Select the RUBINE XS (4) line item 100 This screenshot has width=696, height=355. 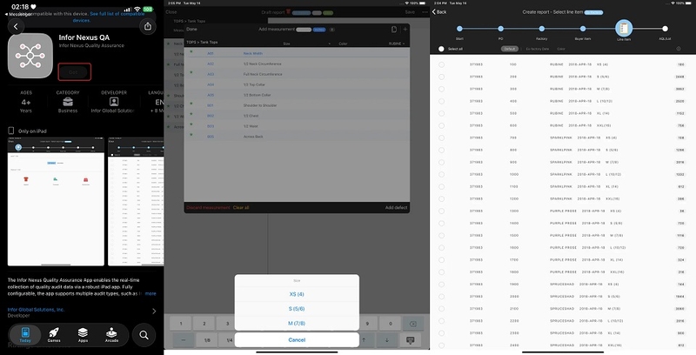click(x=562, y=64)
